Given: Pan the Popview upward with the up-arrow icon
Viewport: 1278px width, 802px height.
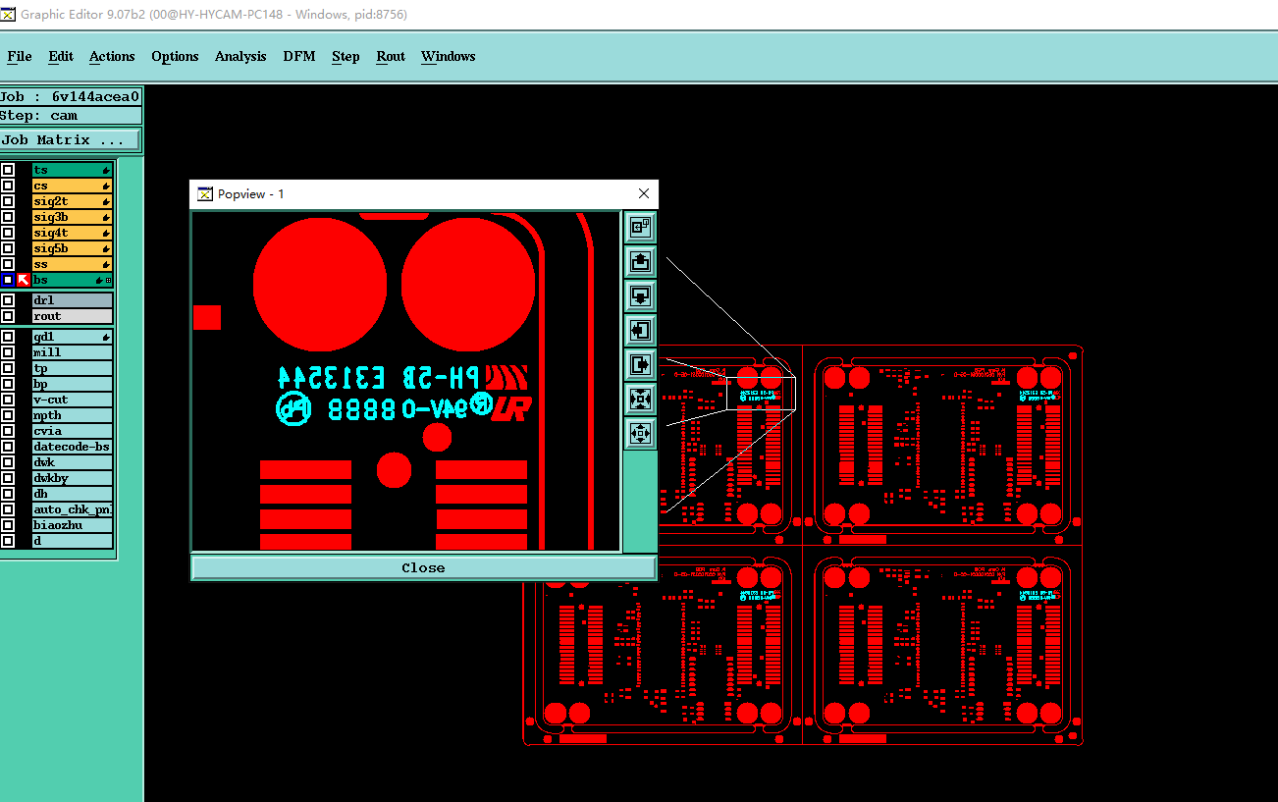Looking at the screenshot, I should click(640, 262).
